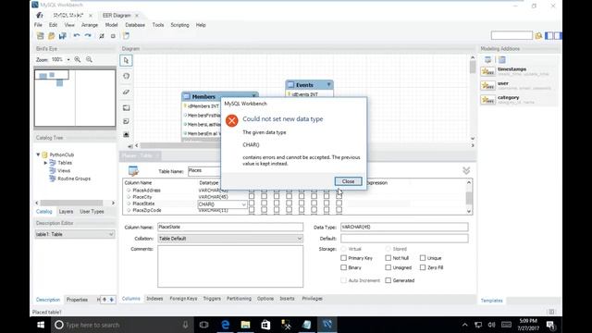The width and height of the screenshot is (592, 333).
Task: Select the Virtual storage radio button
Action: 343,249
